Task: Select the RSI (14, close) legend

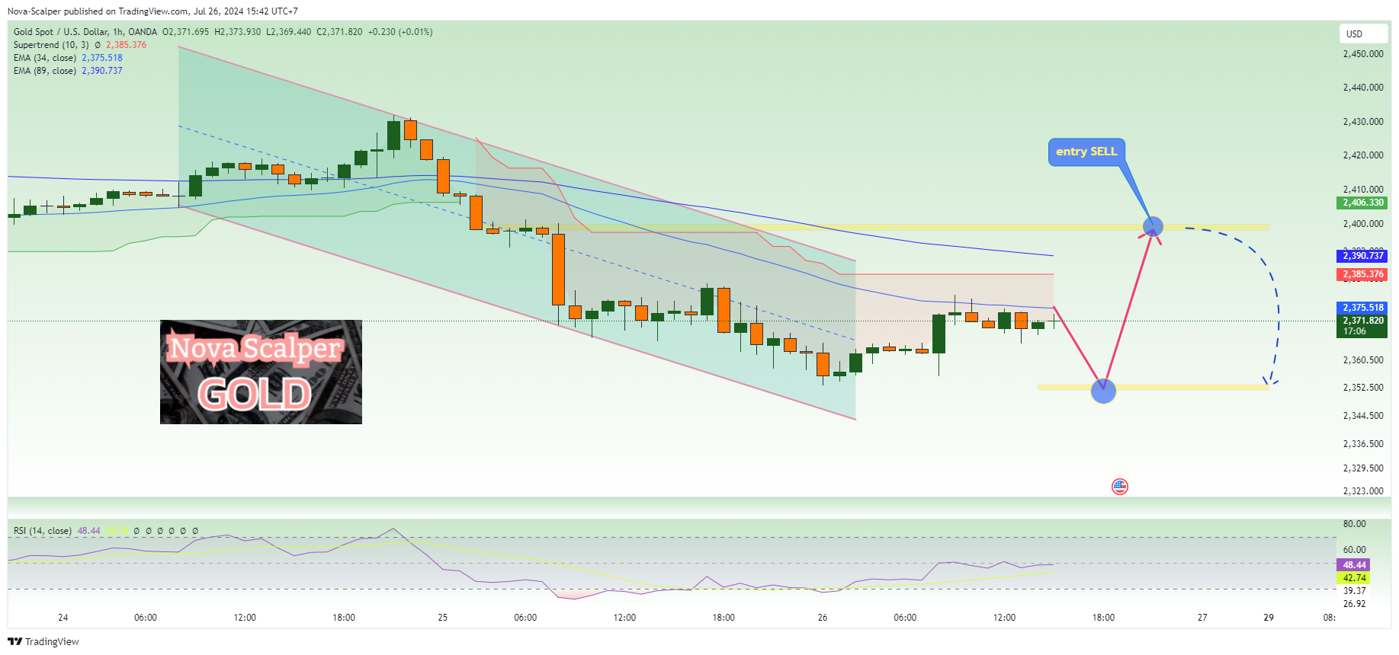Action: coord(43,531)
